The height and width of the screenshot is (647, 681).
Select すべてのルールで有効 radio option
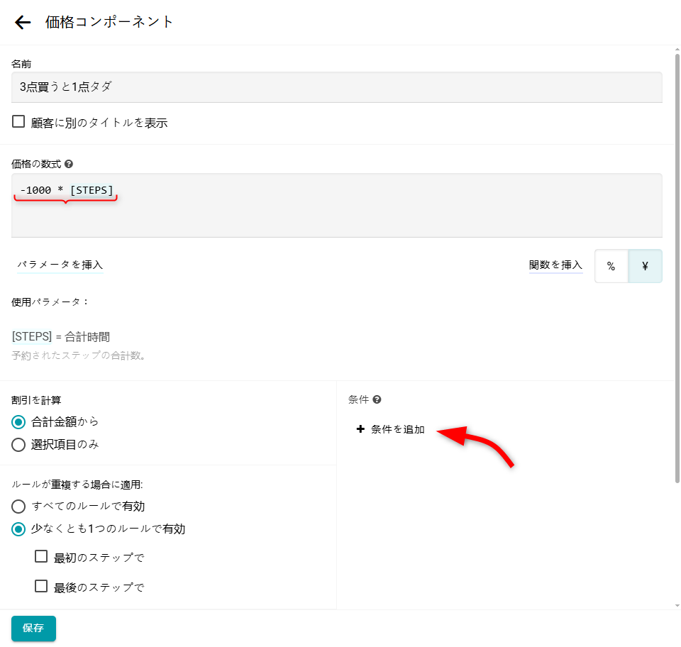pyautogui.click(x=18, y=507)
